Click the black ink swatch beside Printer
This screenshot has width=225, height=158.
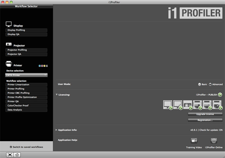point(47,66)
